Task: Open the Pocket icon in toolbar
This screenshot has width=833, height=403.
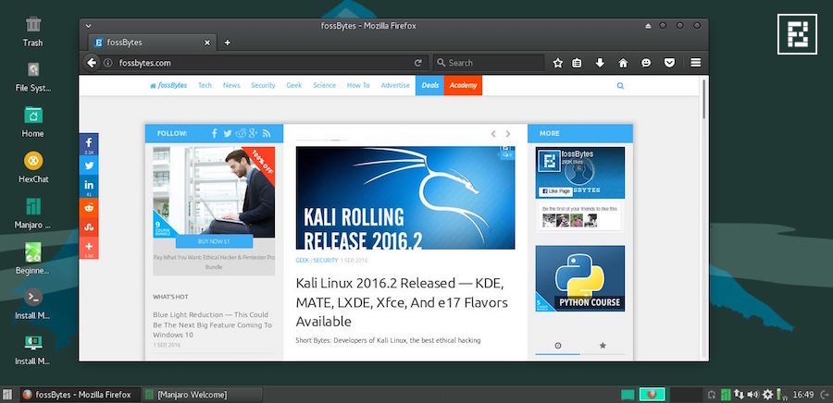Action: click(x=669, y=63)
